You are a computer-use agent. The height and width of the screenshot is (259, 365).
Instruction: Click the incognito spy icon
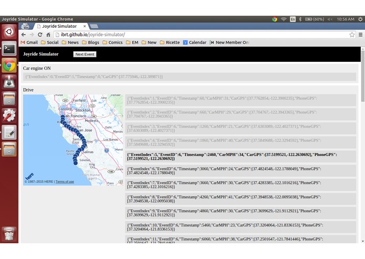25,26
